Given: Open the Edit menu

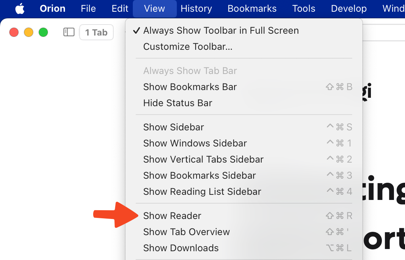Looking at the screenshot, I should click(x=120, y=8).
